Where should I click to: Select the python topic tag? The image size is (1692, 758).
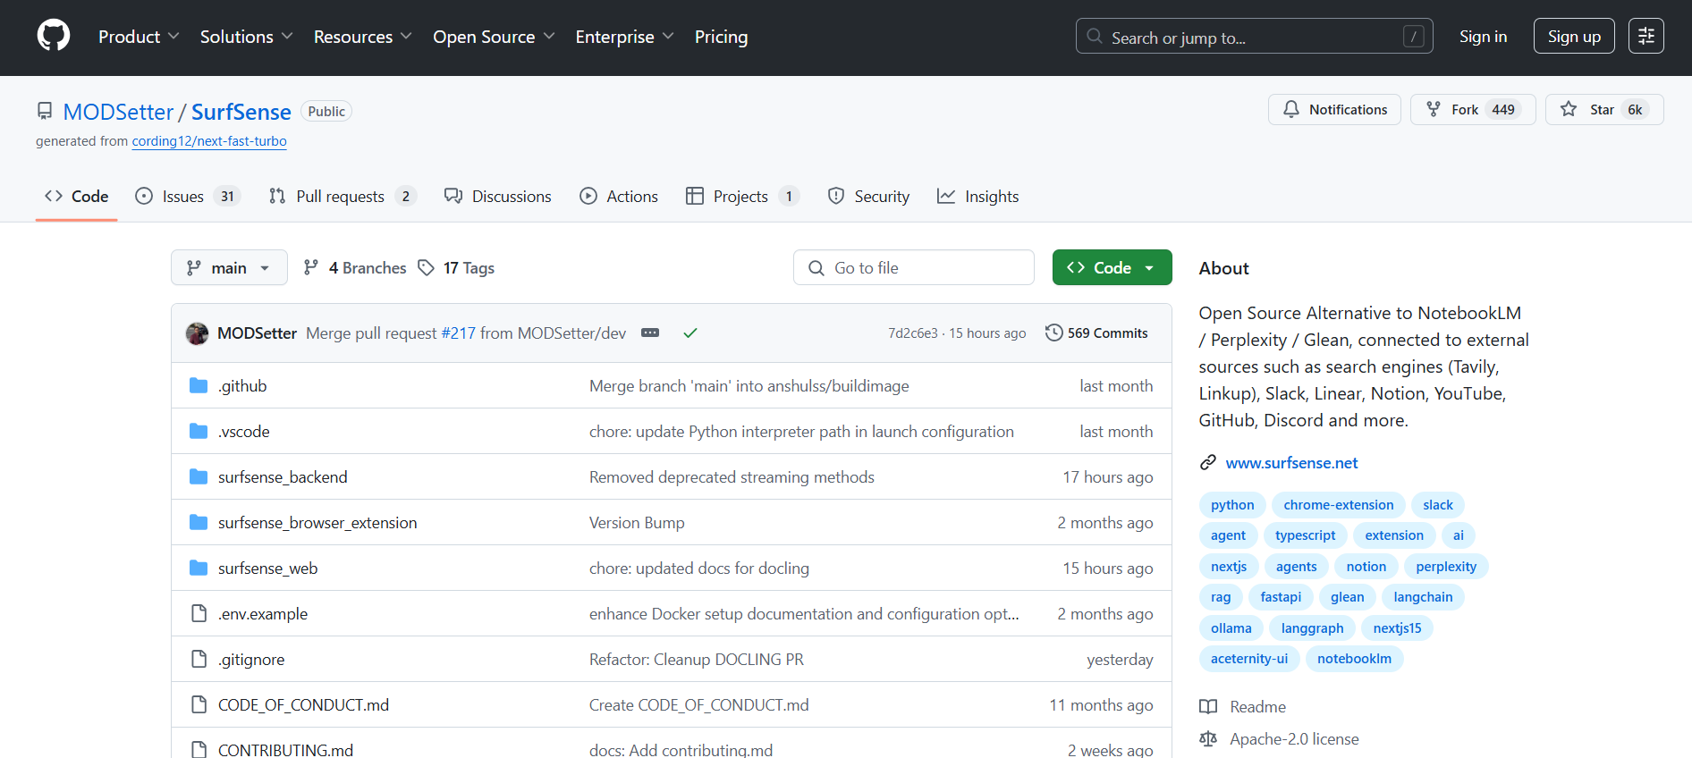1232,505
